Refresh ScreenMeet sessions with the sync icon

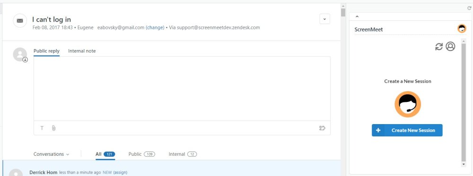[439, 47]
